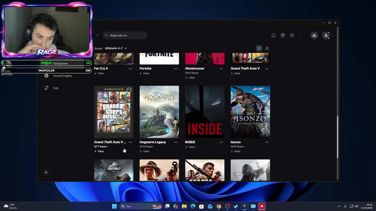Click Yükle under Isonzo

point(236,152)
